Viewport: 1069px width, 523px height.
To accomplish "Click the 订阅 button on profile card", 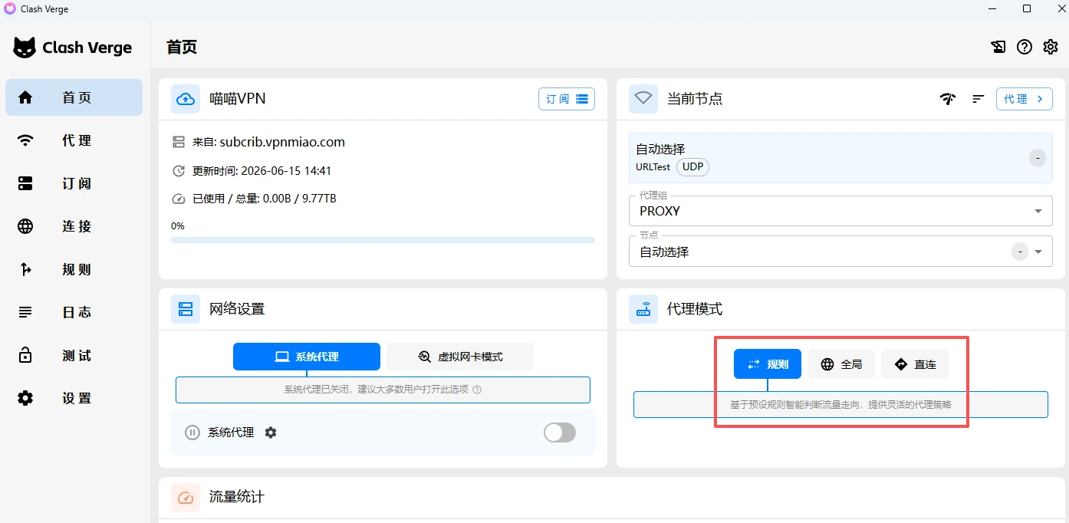I will pos(567,99).
